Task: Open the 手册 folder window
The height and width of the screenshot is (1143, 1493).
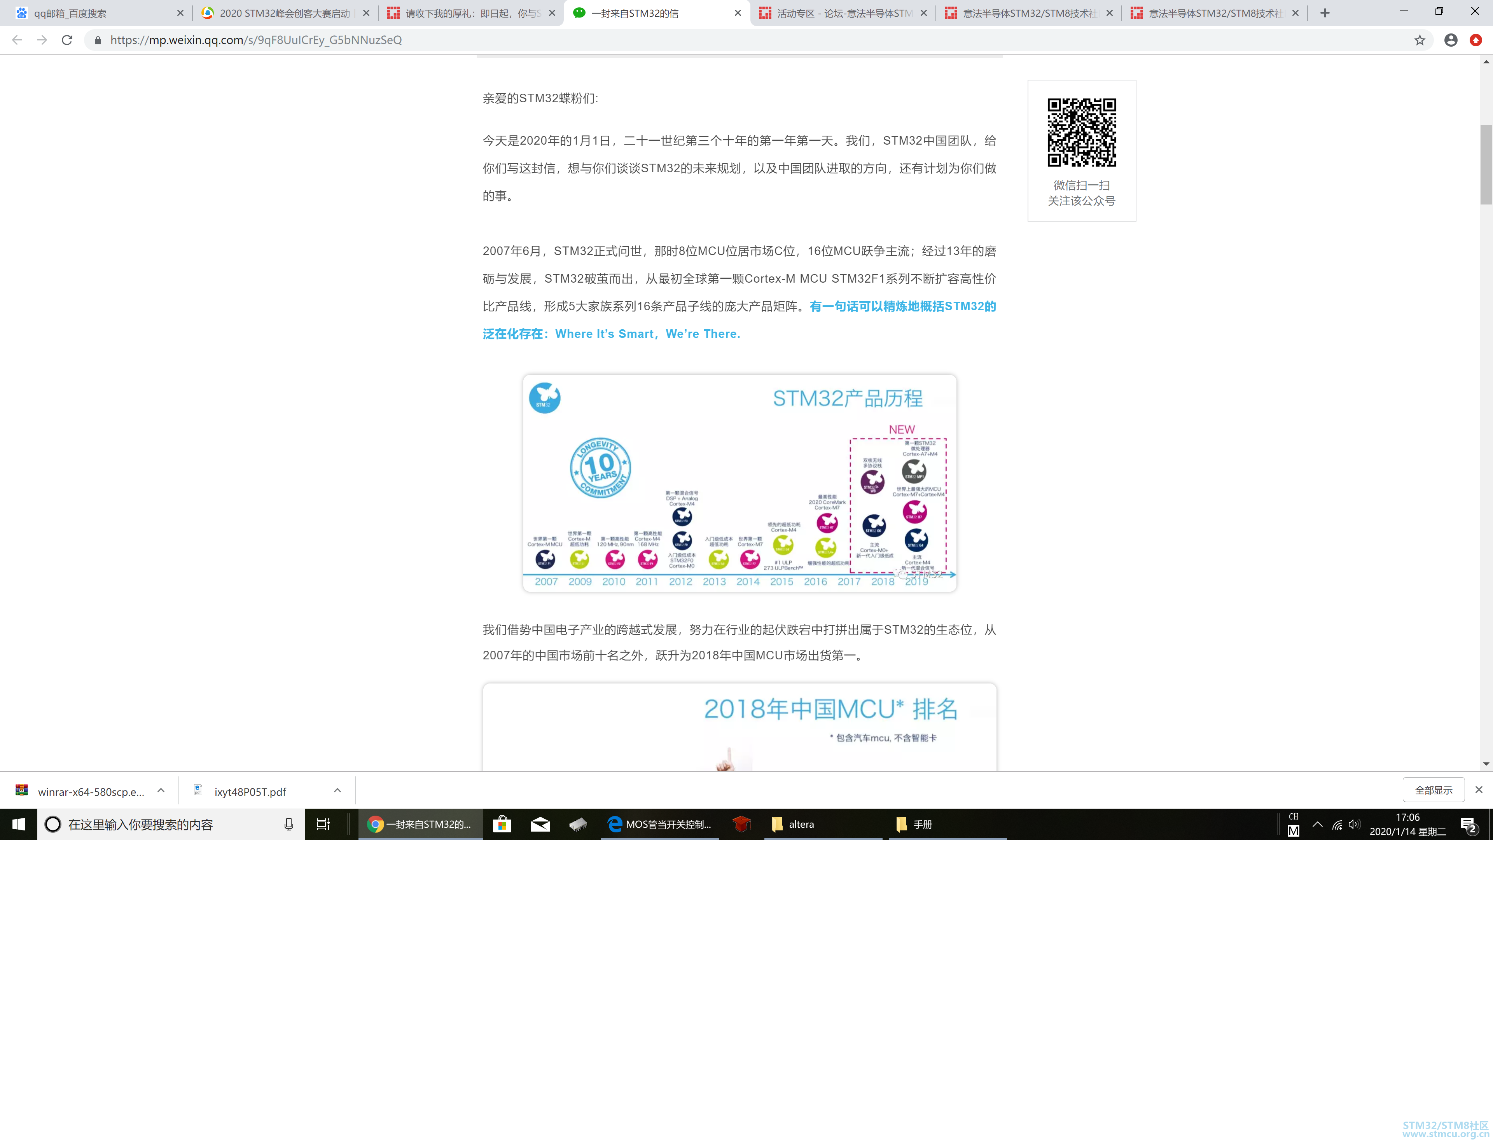Action: (948, 824)
